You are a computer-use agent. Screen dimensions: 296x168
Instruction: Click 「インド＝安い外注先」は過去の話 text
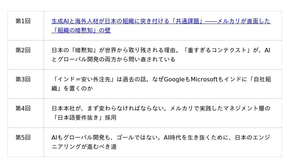pos(99,79)
